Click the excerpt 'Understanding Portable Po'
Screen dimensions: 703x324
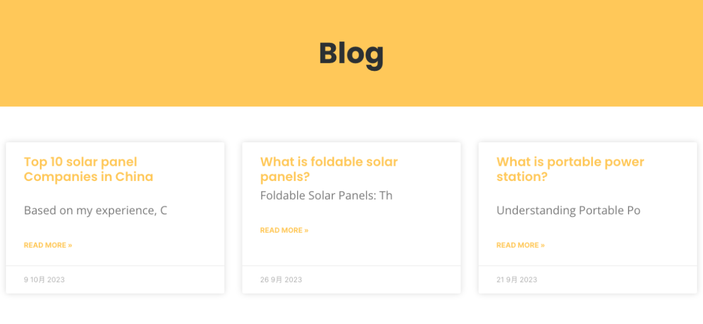568,210
